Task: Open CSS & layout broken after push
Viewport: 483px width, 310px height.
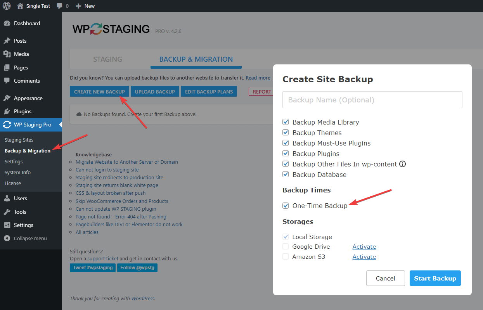Action: pos(111,193)
